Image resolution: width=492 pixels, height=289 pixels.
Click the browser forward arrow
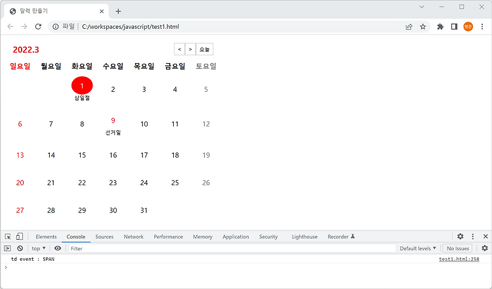pyautogui.click(x=24, y=27)
